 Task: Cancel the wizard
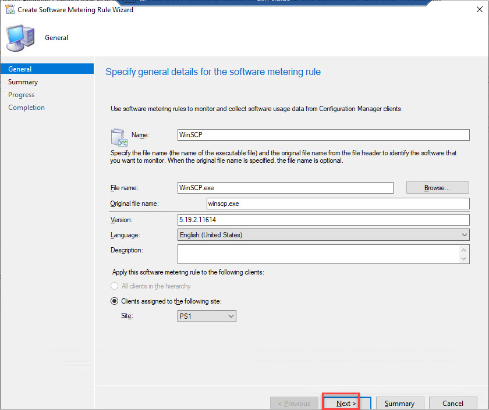point(452,403)
